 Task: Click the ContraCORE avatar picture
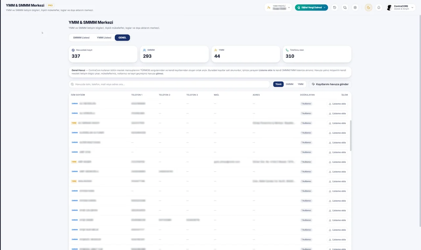tap(389, 8)
